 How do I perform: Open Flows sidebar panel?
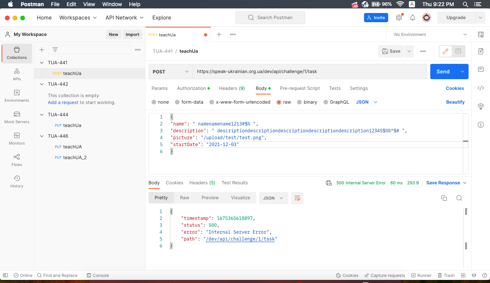pyautogui.click(x=17, y=160)
